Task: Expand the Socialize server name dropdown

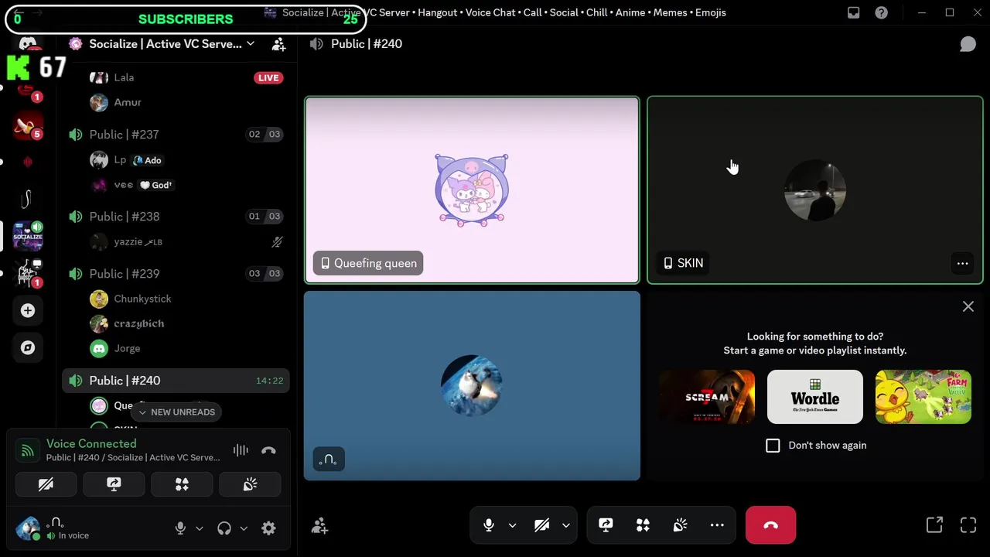Action: [x=250, y=44]
